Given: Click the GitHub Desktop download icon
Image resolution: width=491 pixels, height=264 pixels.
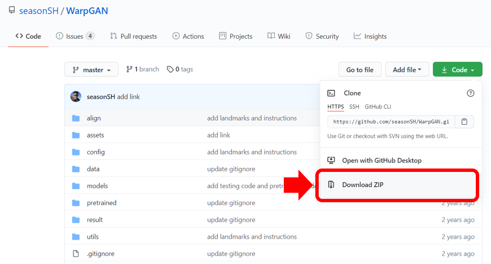Looking at the screenshot, I should (331, 160).
